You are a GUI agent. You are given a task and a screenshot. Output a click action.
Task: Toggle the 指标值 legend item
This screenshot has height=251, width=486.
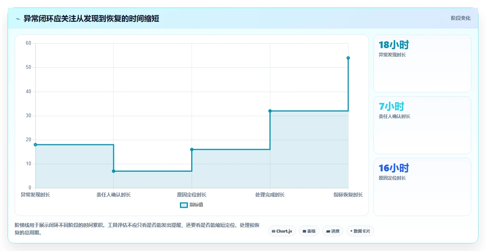click(x=192, y=205)
